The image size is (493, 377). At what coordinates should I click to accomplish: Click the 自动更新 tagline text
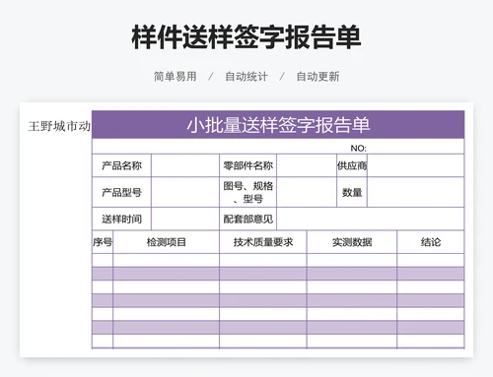click(317, 77)
